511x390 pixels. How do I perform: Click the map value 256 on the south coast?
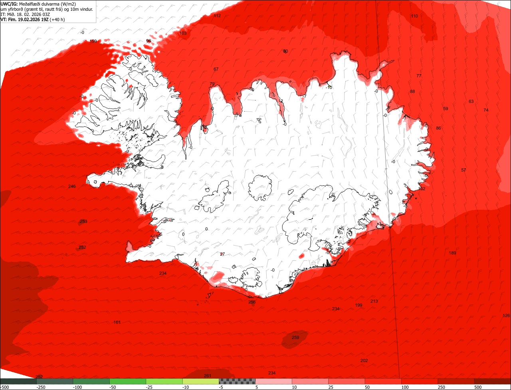click(x=252, y=302)
